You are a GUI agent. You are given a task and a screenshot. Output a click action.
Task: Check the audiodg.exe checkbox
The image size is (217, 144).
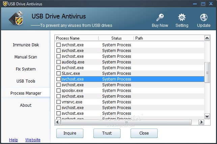[x=58, y=62]
